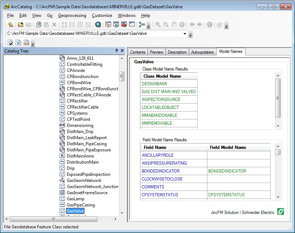The image size is (295, 233).
Task: Open the Edit menu
Action: coord(23,15)
